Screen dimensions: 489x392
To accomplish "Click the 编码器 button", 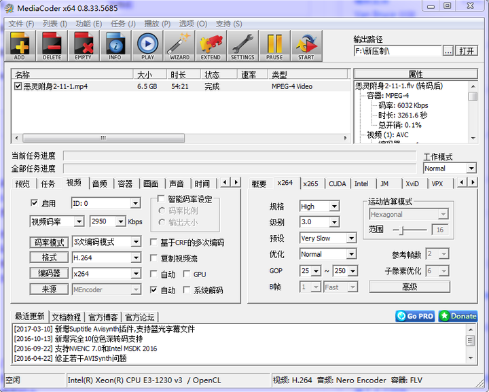I will [49, 274].
